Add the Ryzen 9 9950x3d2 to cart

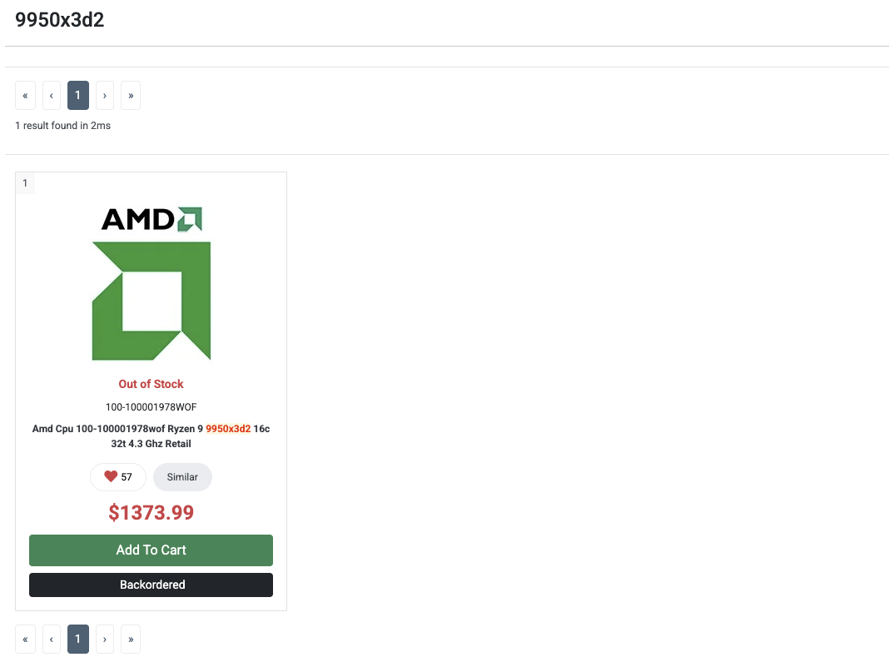click(151, 550)
